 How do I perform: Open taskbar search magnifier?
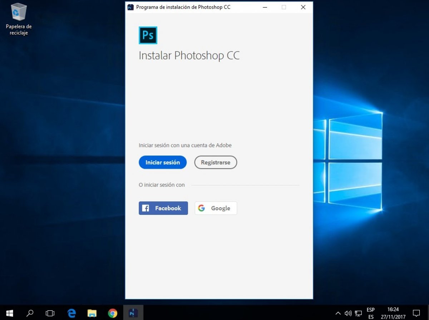pyautogui.click(x=30, y=313)
